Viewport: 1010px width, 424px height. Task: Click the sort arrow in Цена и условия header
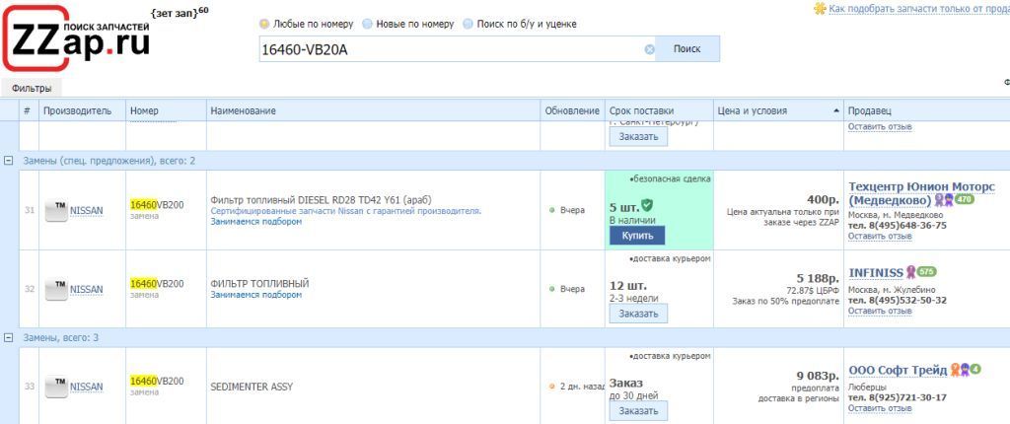836,110
